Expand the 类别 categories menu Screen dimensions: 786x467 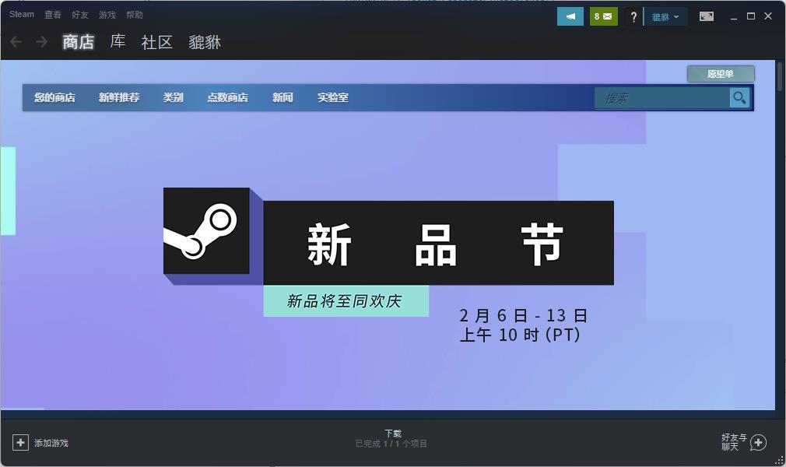173,97
